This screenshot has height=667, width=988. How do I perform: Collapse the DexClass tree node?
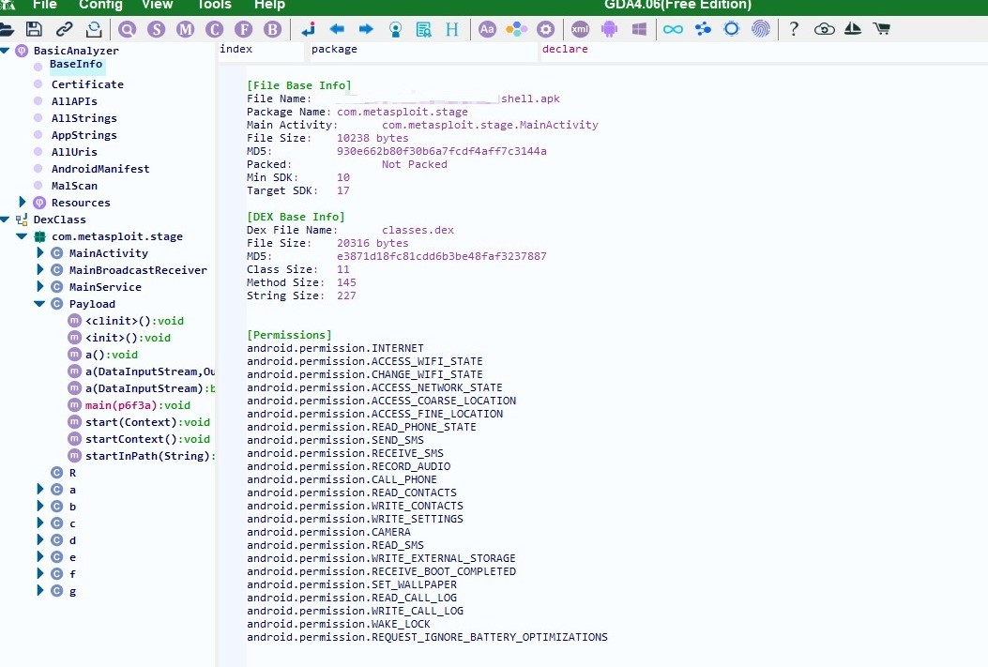pyautogui.click(x=5, y=220)
